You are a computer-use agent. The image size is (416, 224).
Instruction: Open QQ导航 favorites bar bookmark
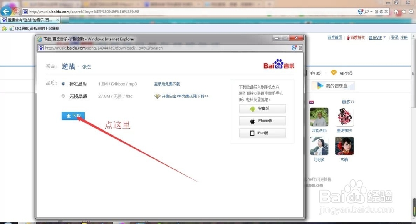[x=35, y=28]
